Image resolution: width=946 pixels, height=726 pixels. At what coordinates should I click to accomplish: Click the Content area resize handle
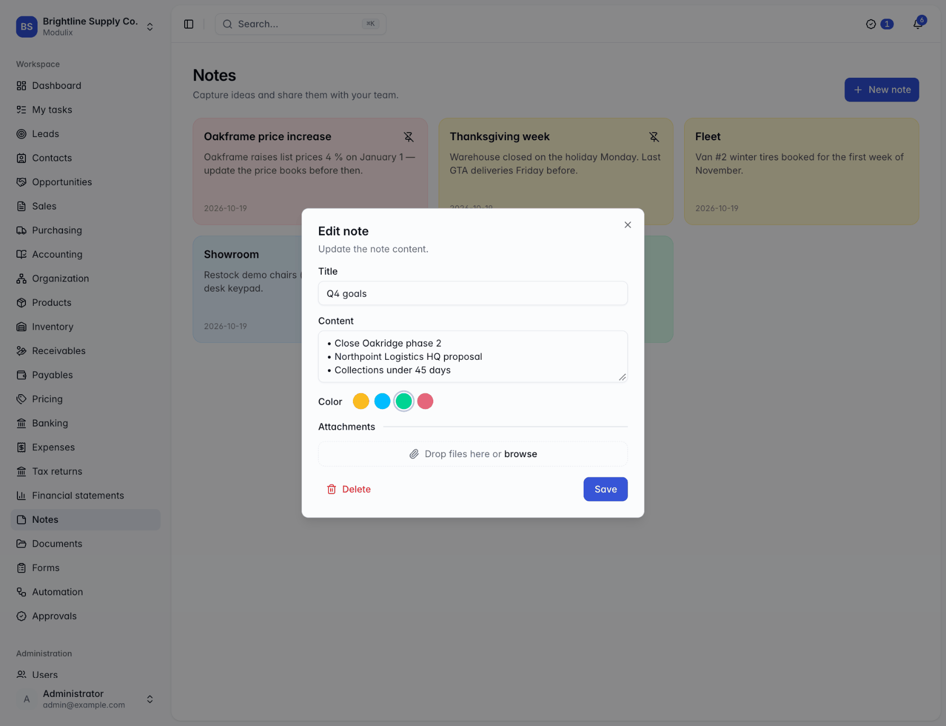[x=622, y=377]
